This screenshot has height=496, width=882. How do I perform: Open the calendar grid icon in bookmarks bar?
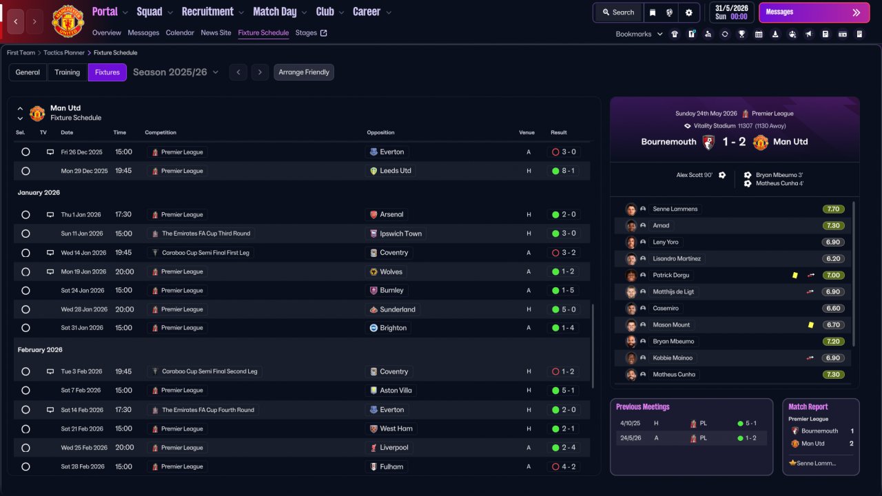click(x=759, y=34)
